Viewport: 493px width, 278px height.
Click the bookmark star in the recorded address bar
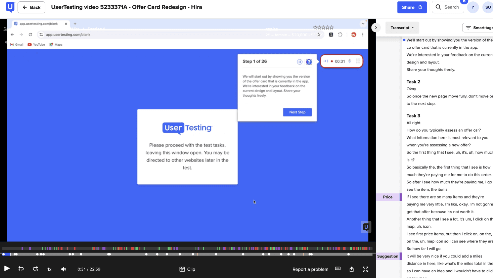pos(318,35)
